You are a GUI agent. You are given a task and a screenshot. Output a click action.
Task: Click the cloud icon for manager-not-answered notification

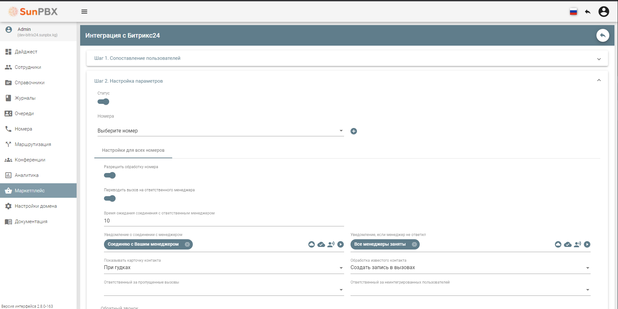(558, 244)
